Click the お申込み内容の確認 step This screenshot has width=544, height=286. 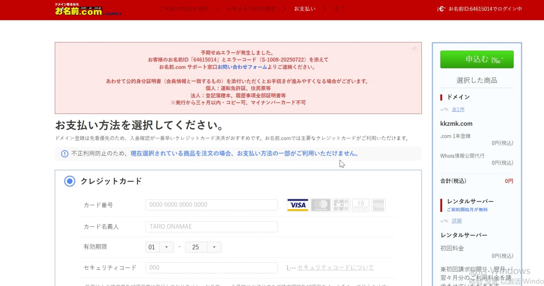pyautogui.click(x=251, y=9)
